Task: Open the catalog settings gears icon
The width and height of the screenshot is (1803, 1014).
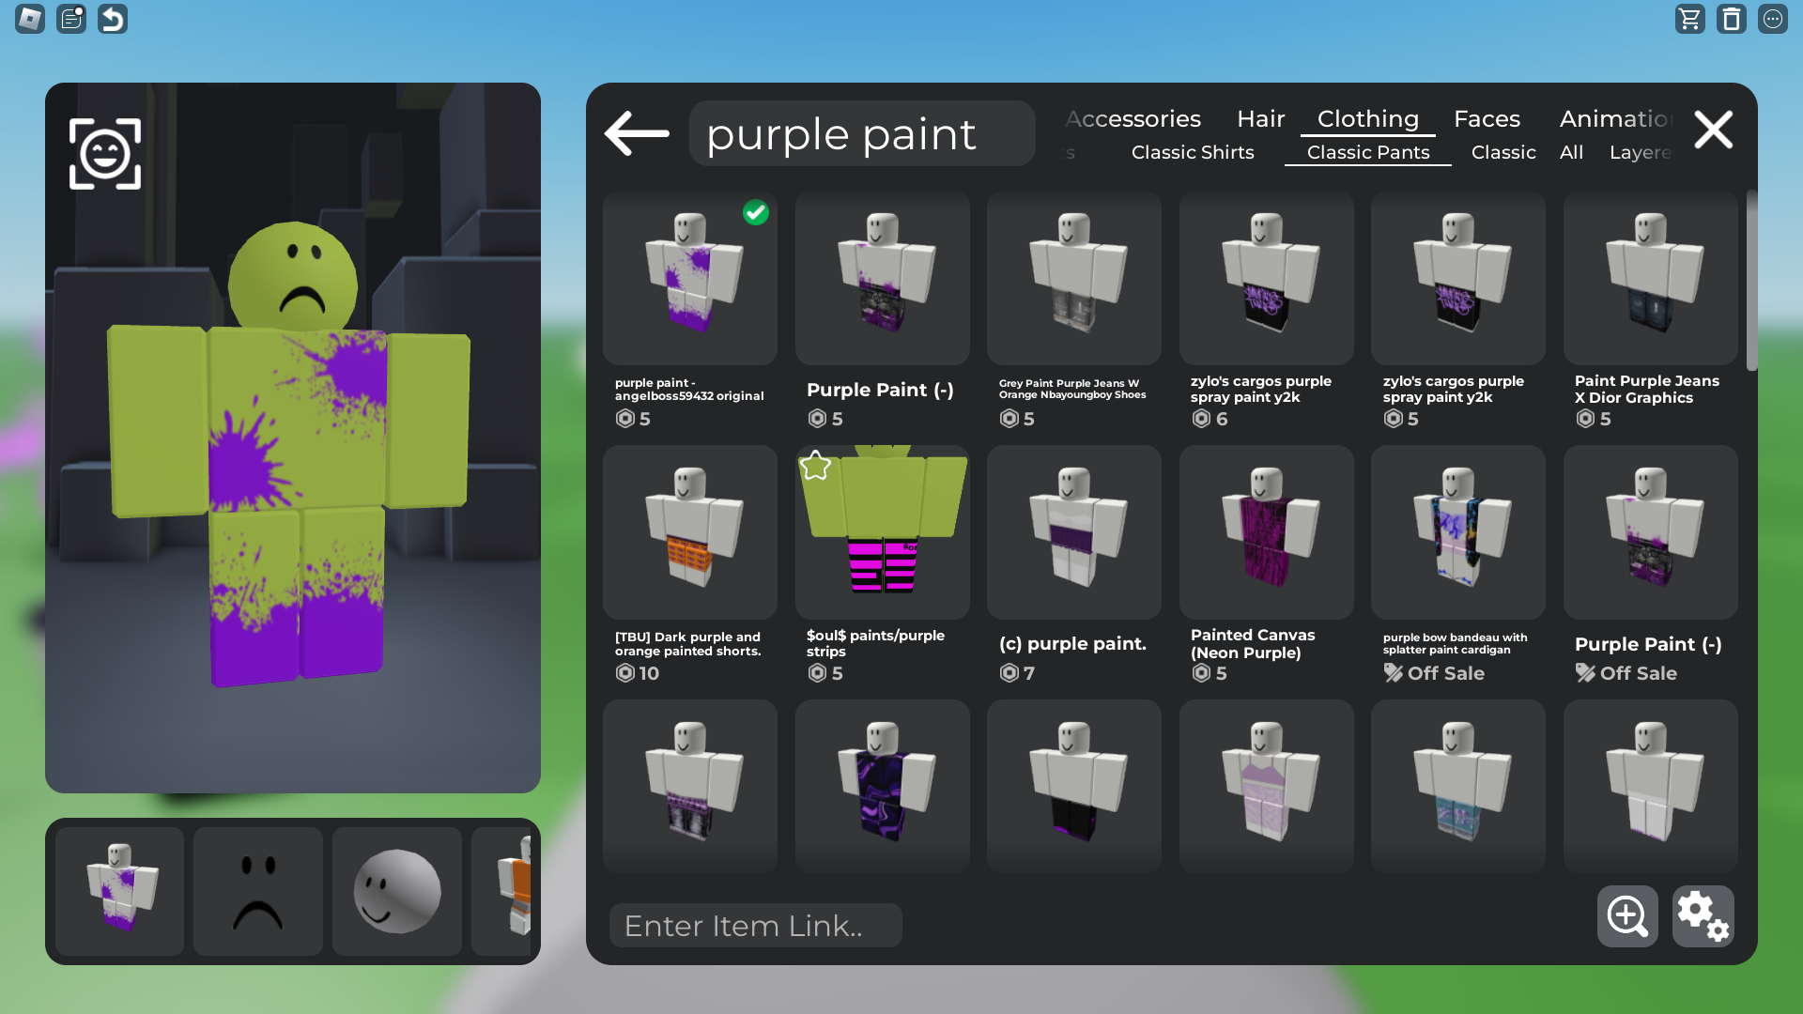Action: coord(1703,916)
